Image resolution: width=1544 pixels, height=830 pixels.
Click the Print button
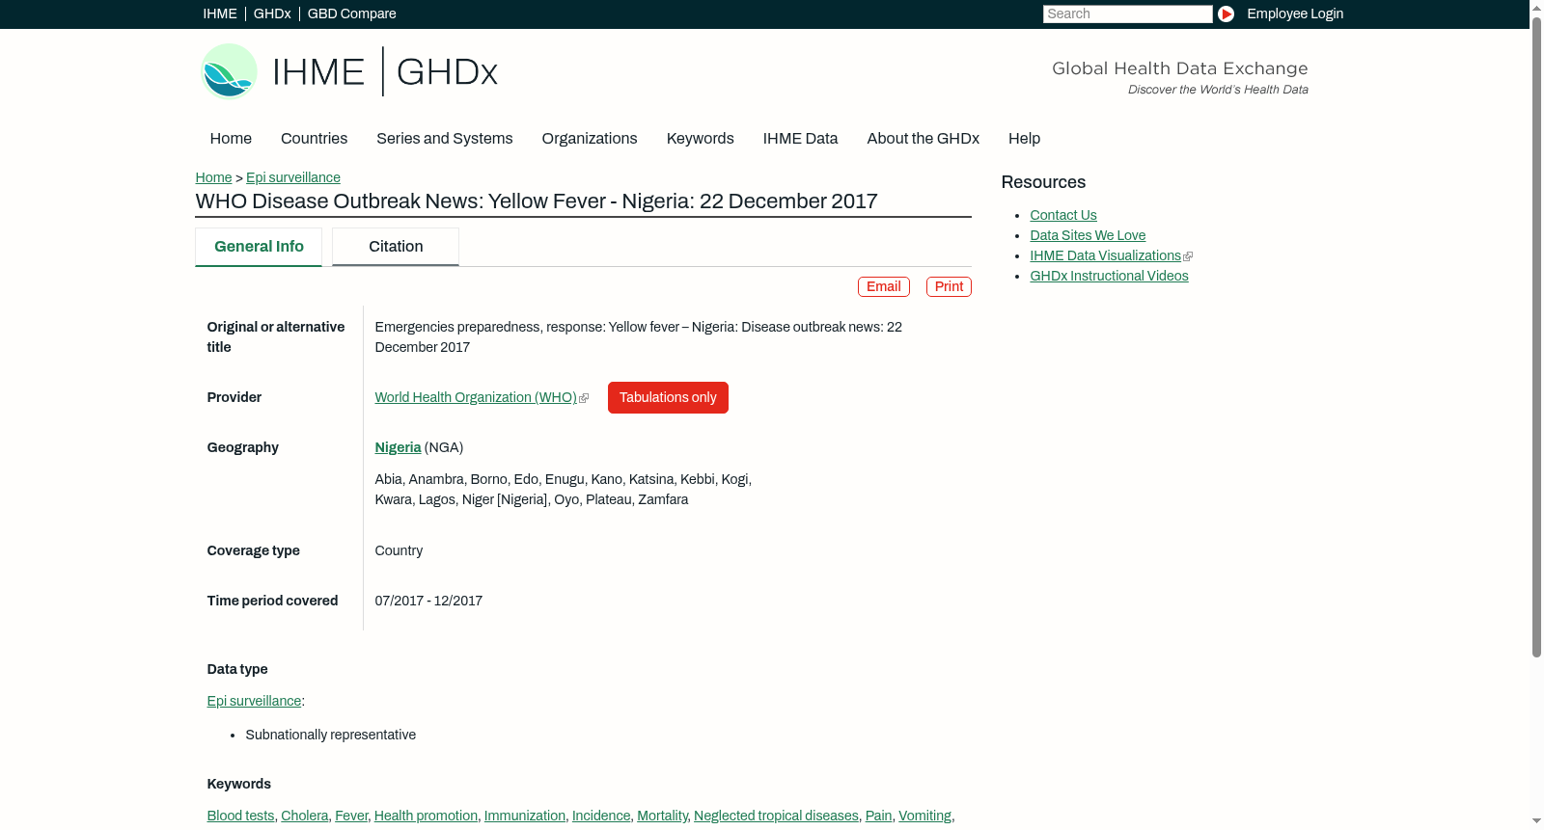click(949, 286)
